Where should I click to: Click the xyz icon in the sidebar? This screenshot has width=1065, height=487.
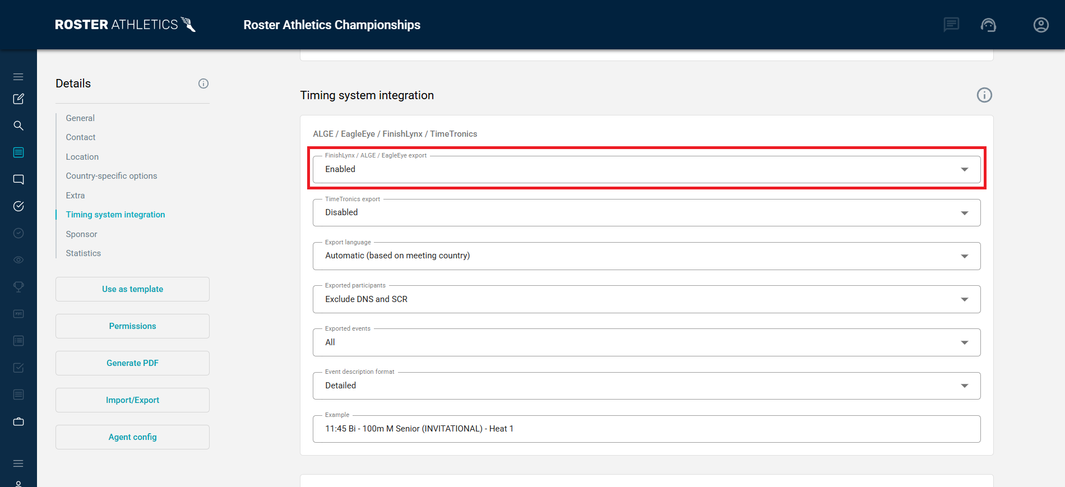coord(18,314)
